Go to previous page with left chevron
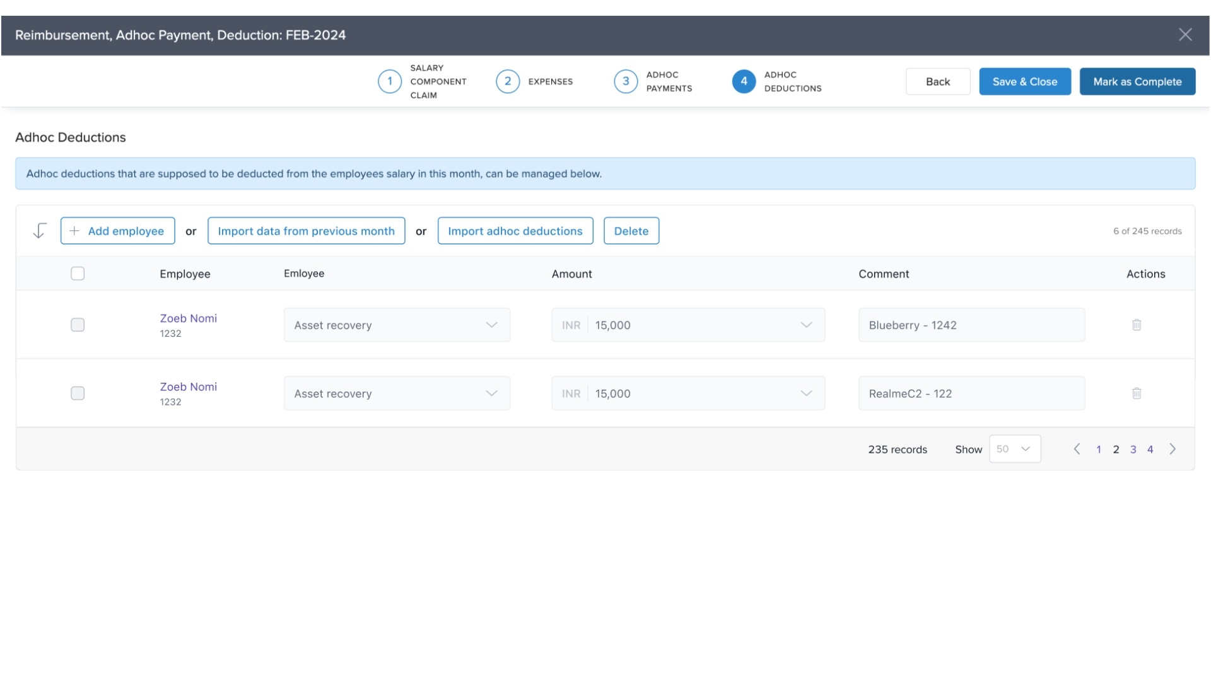The width and height of the screenshot is (1211, 681). (x=1077, y=449)
